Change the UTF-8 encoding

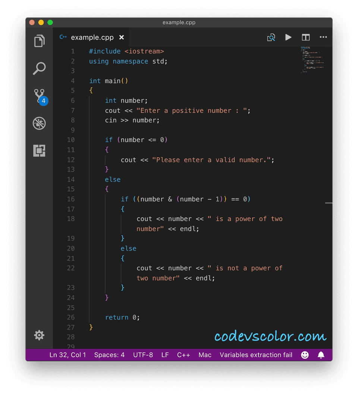(x=143, y=355)
